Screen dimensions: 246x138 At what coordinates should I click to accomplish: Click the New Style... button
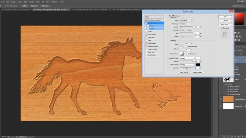pos(225,25)
